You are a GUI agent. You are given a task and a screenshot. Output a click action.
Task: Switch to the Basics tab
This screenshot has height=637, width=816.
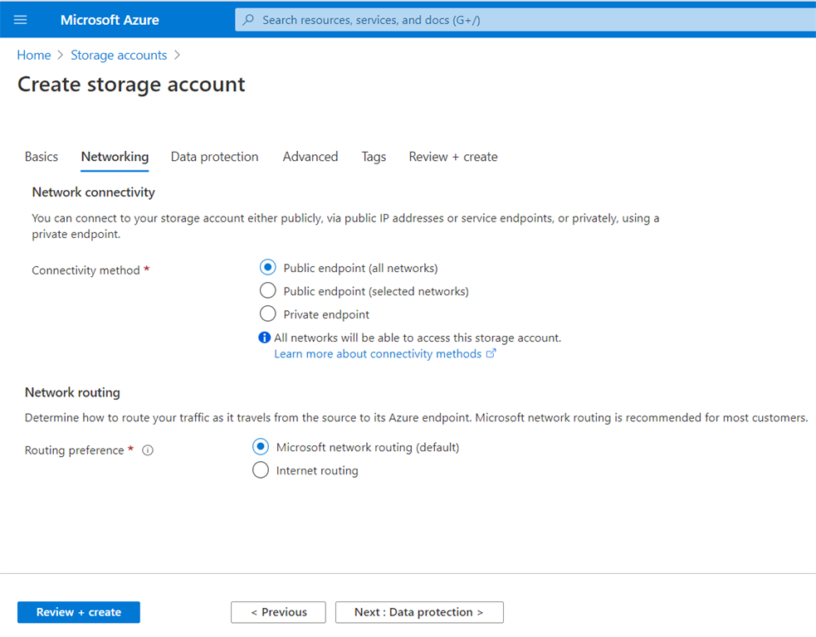pos(42,157)
